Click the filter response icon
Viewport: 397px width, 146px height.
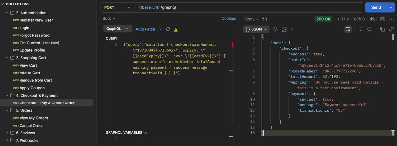pyautogui.click(x=361, y=29)
